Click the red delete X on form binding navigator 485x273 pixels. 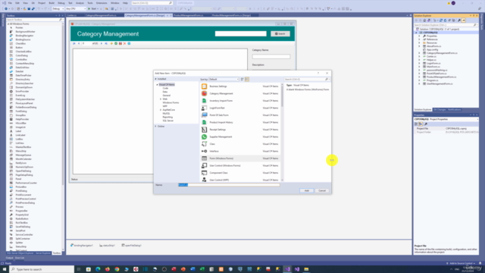tap(124, 44)
